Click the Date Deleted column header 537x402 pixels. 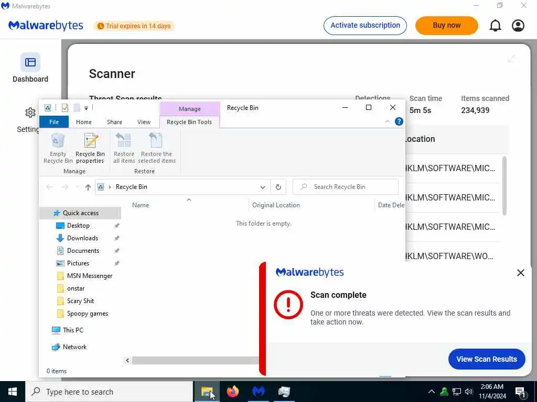390,205
